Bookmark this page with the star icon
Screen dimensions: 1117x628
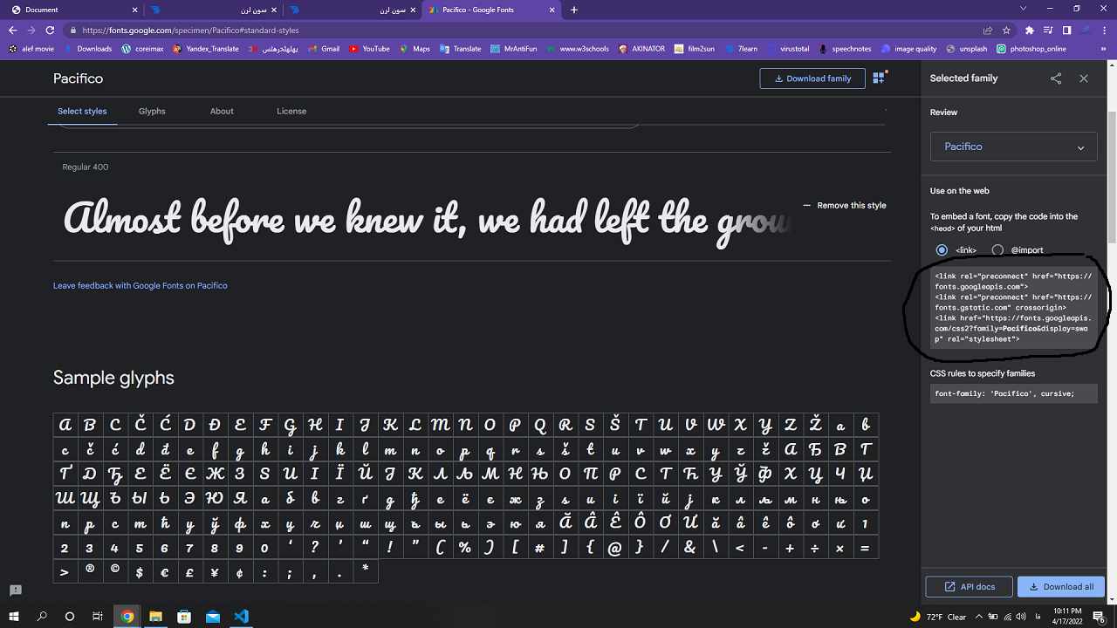(1006, 30)
